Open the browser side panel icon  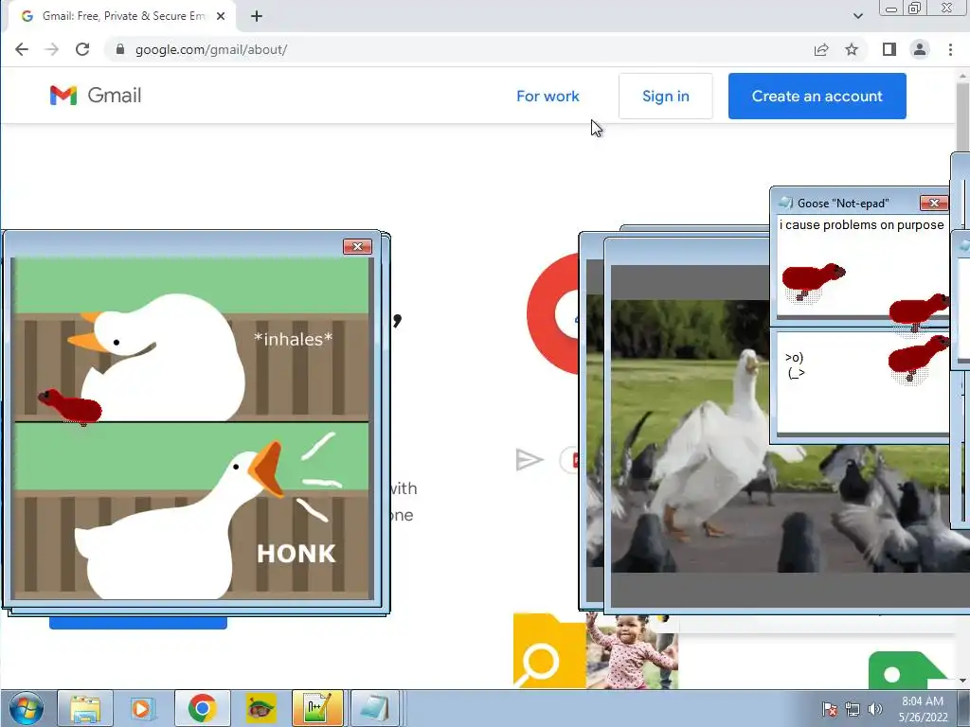coord(889,49)
